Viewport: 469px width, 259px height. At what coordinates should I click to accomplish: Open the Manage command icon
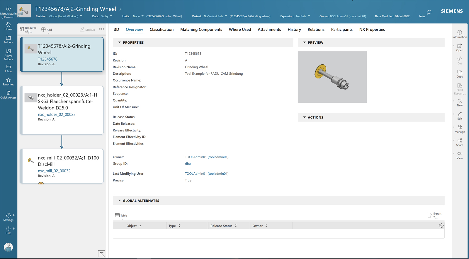pos(459,129)
